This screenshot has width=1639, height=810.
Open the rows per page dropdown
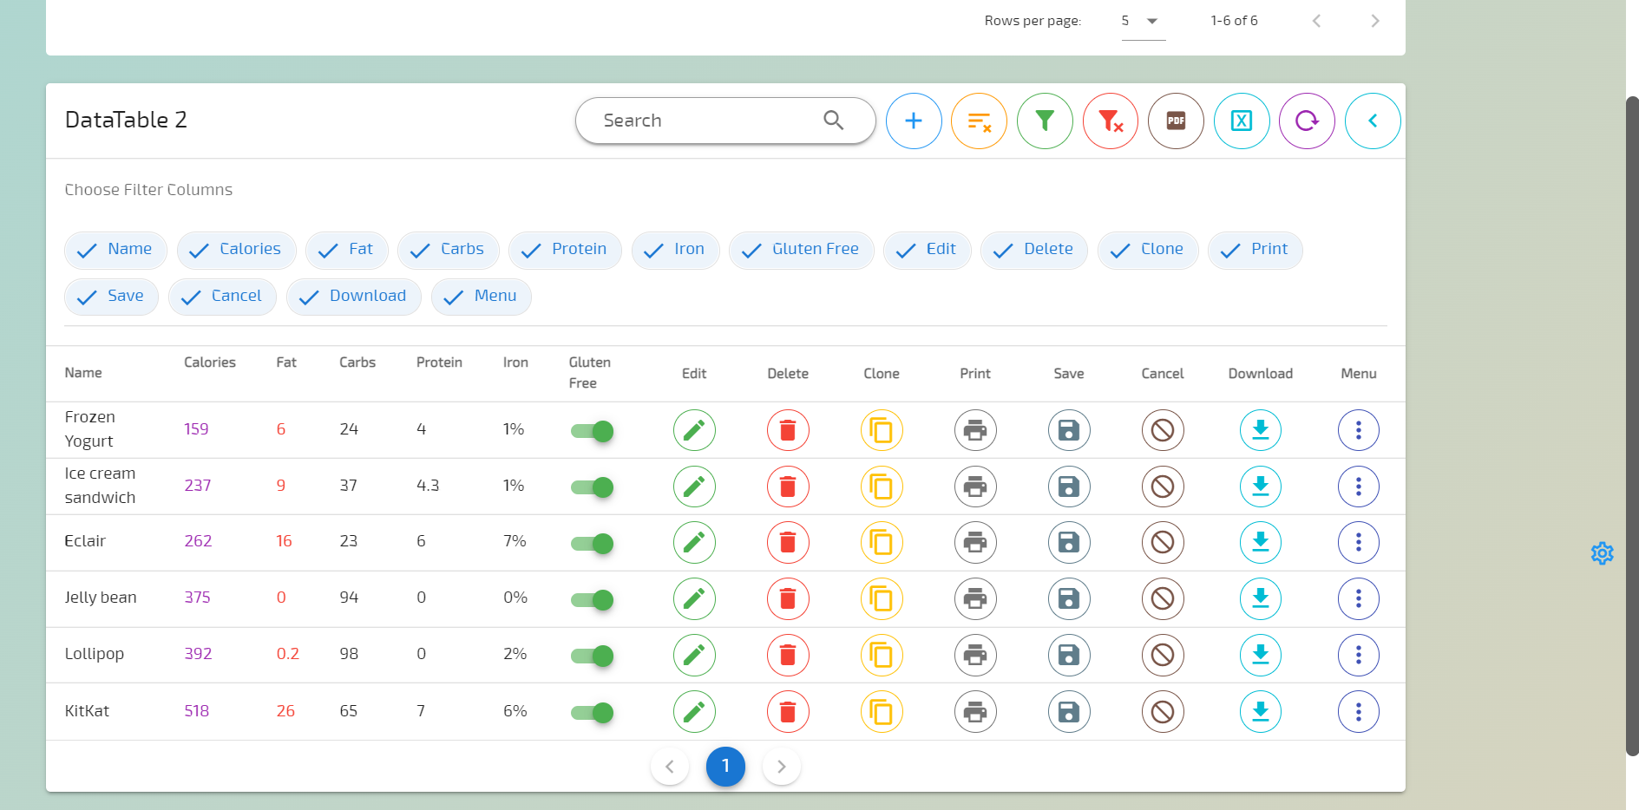click(x=1143, y=21)
